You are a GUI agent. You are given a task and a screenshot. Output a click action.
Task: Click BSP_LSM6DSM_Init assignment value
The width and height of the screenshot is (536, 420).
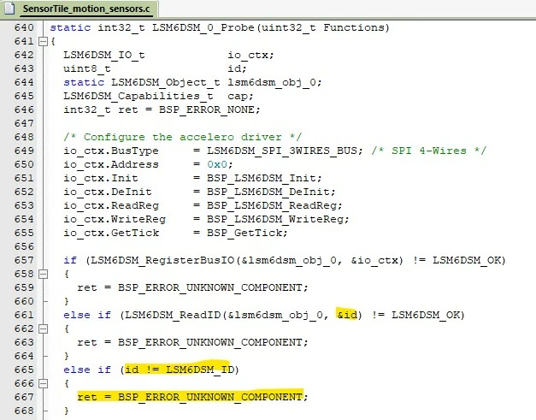point(262,178)
